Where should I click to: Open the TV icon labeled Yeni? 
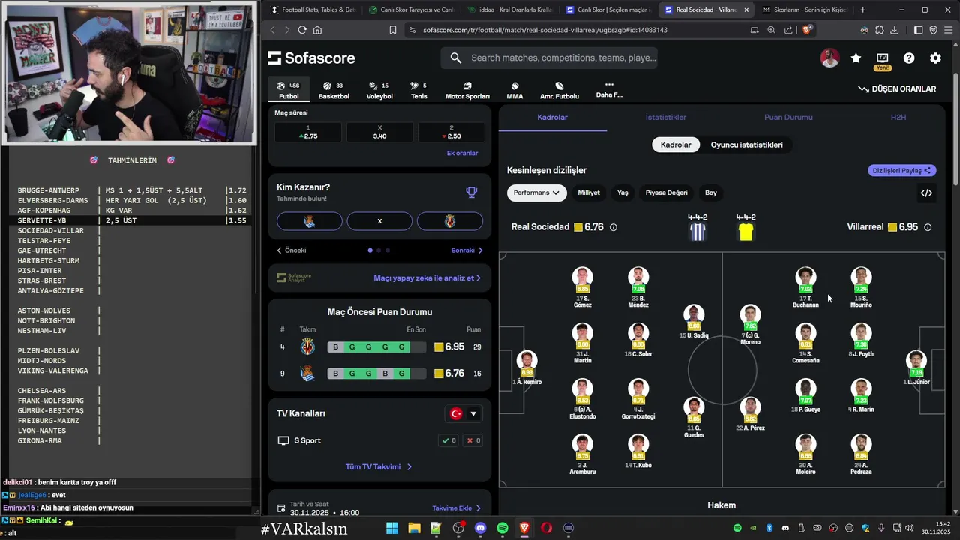pos(883,60)
